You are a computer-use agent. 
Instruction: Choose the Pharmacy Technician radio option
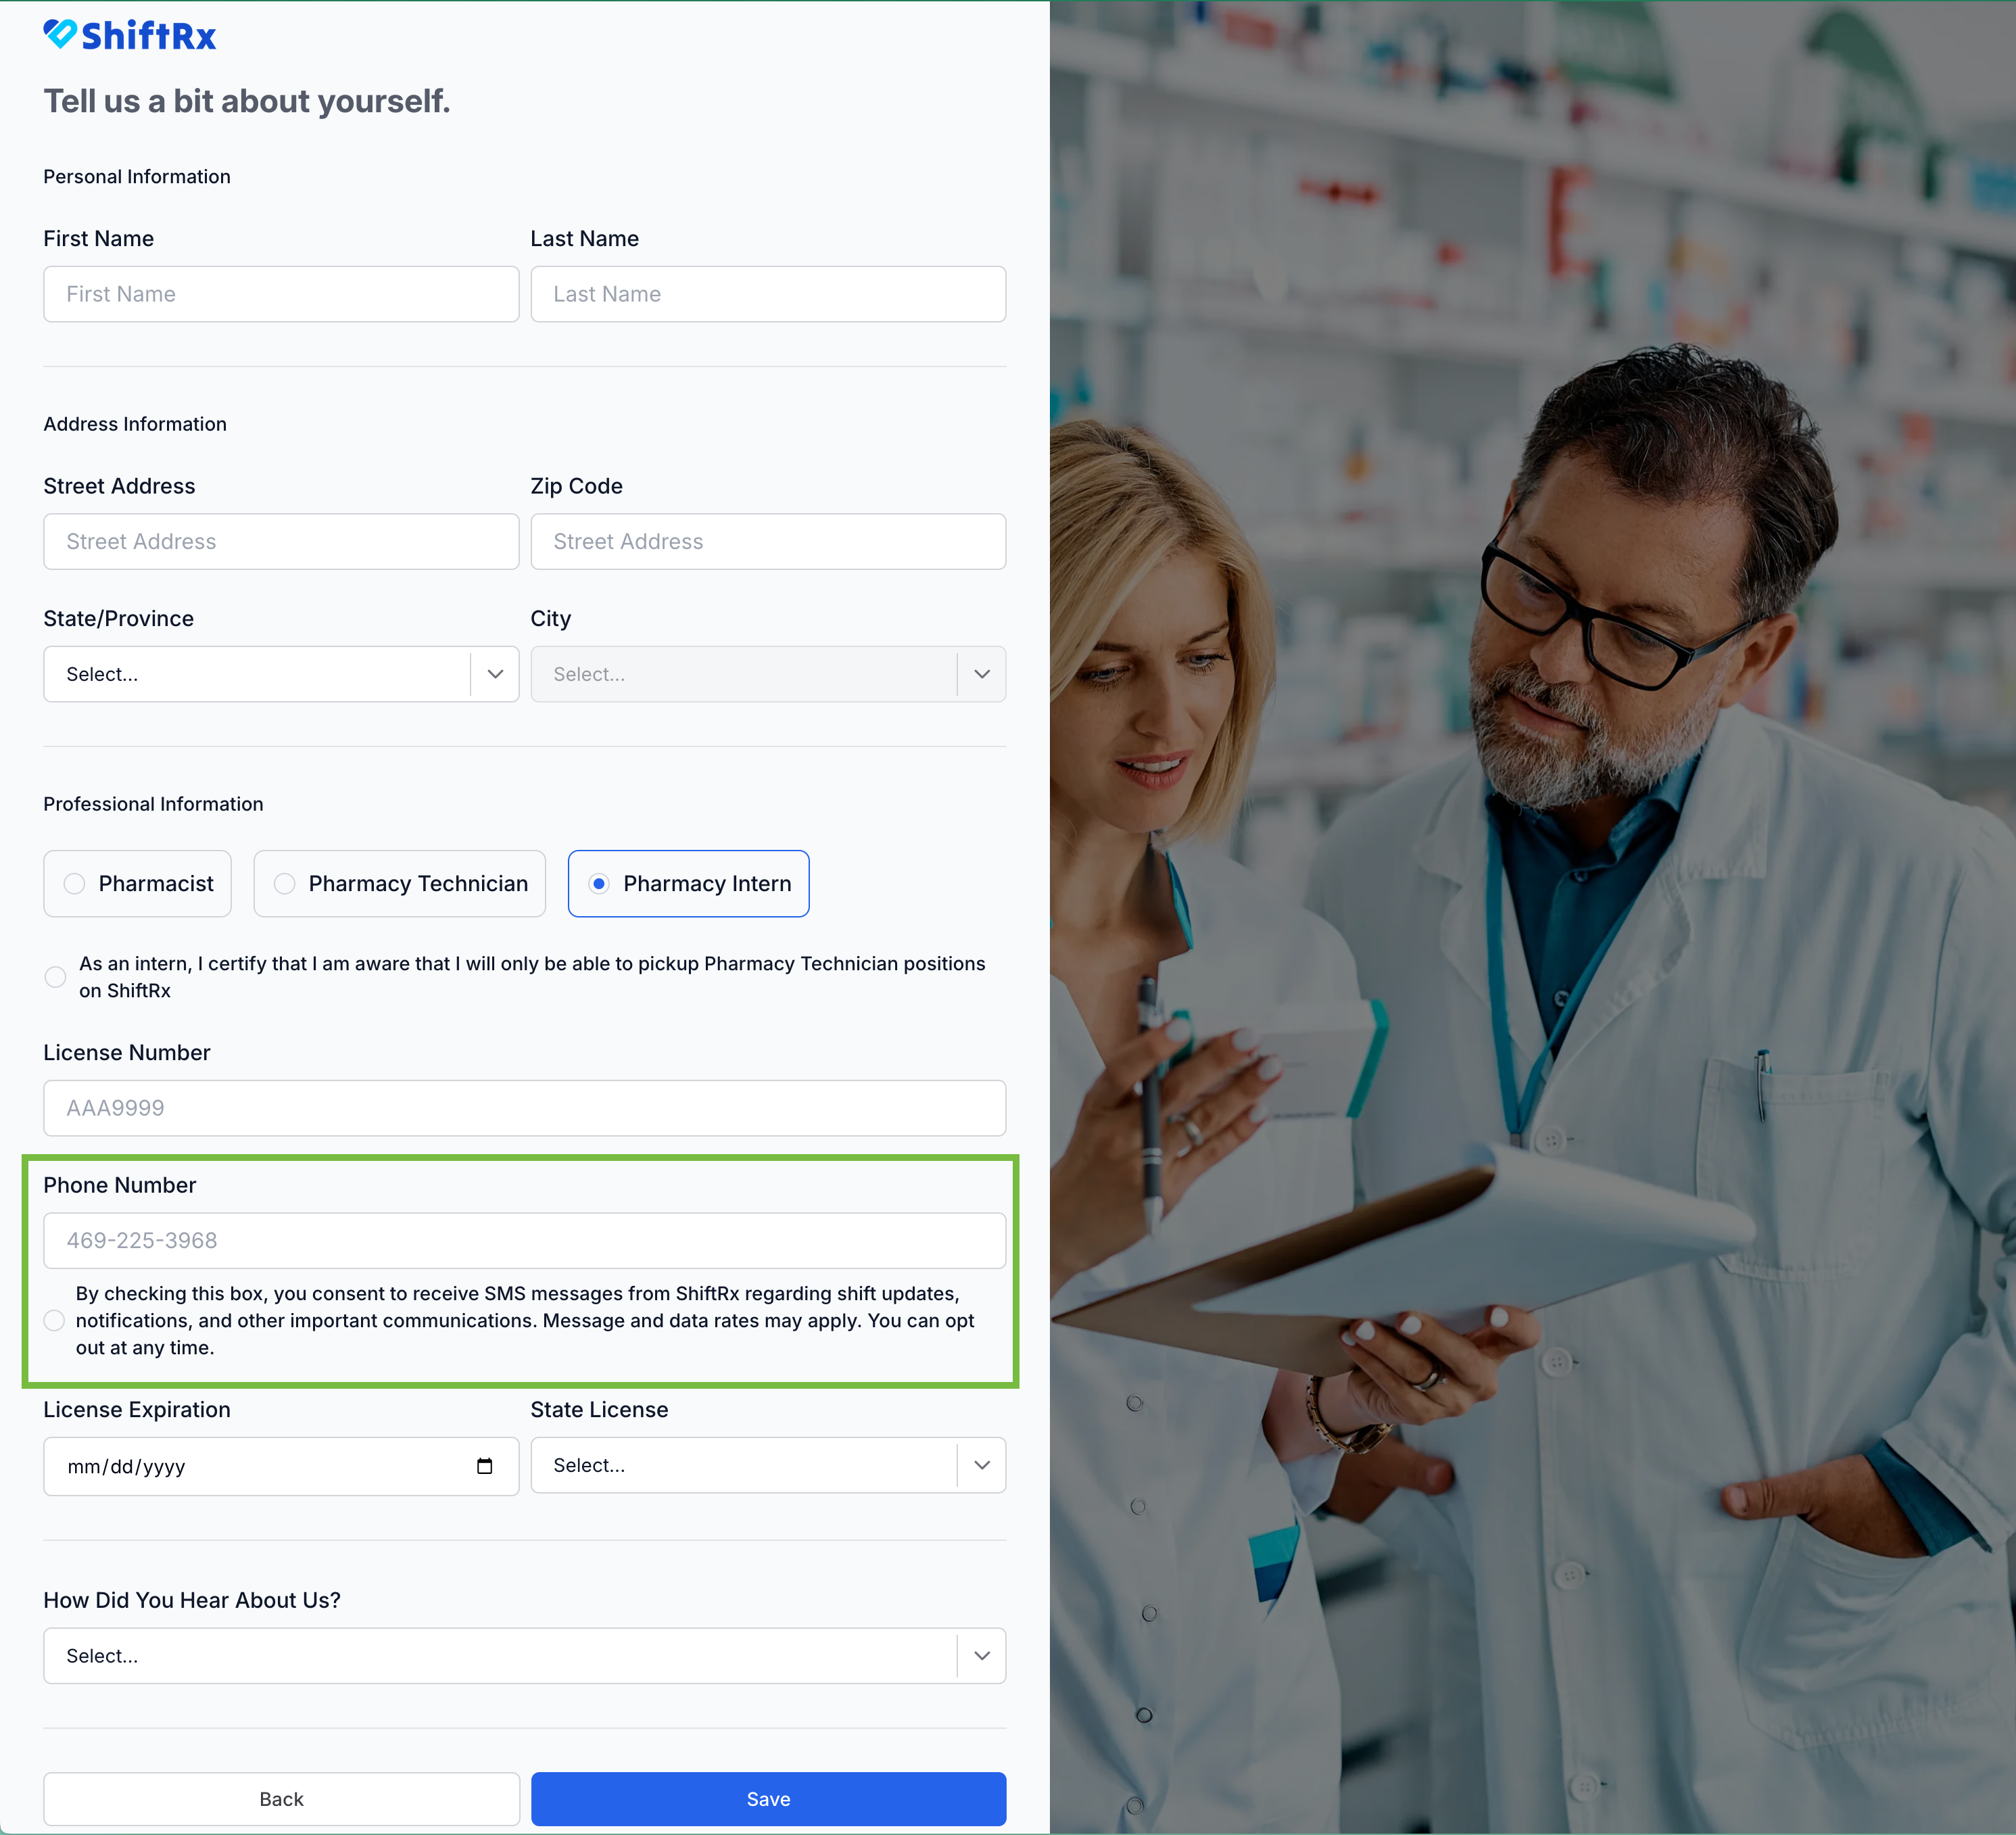[285, 884]
